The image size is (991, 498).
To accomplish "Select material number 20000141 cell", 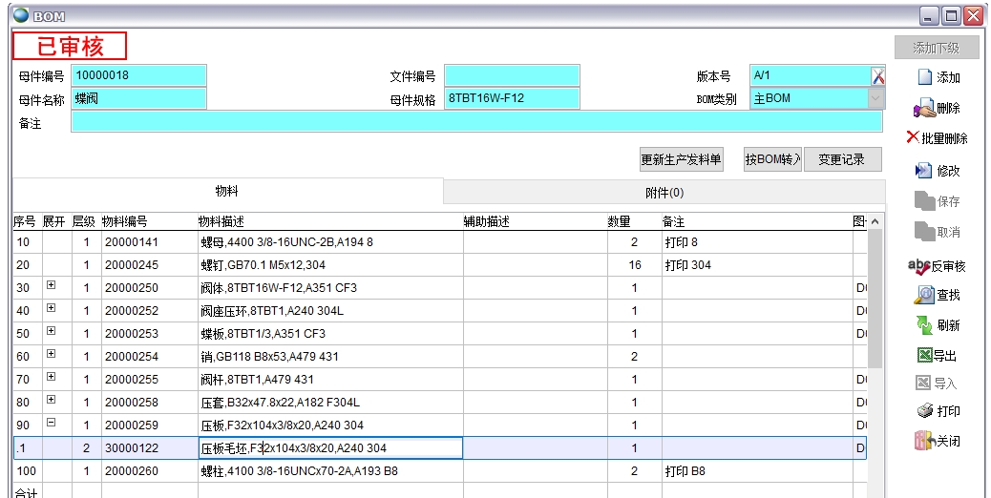I will [x=150, y=242].
